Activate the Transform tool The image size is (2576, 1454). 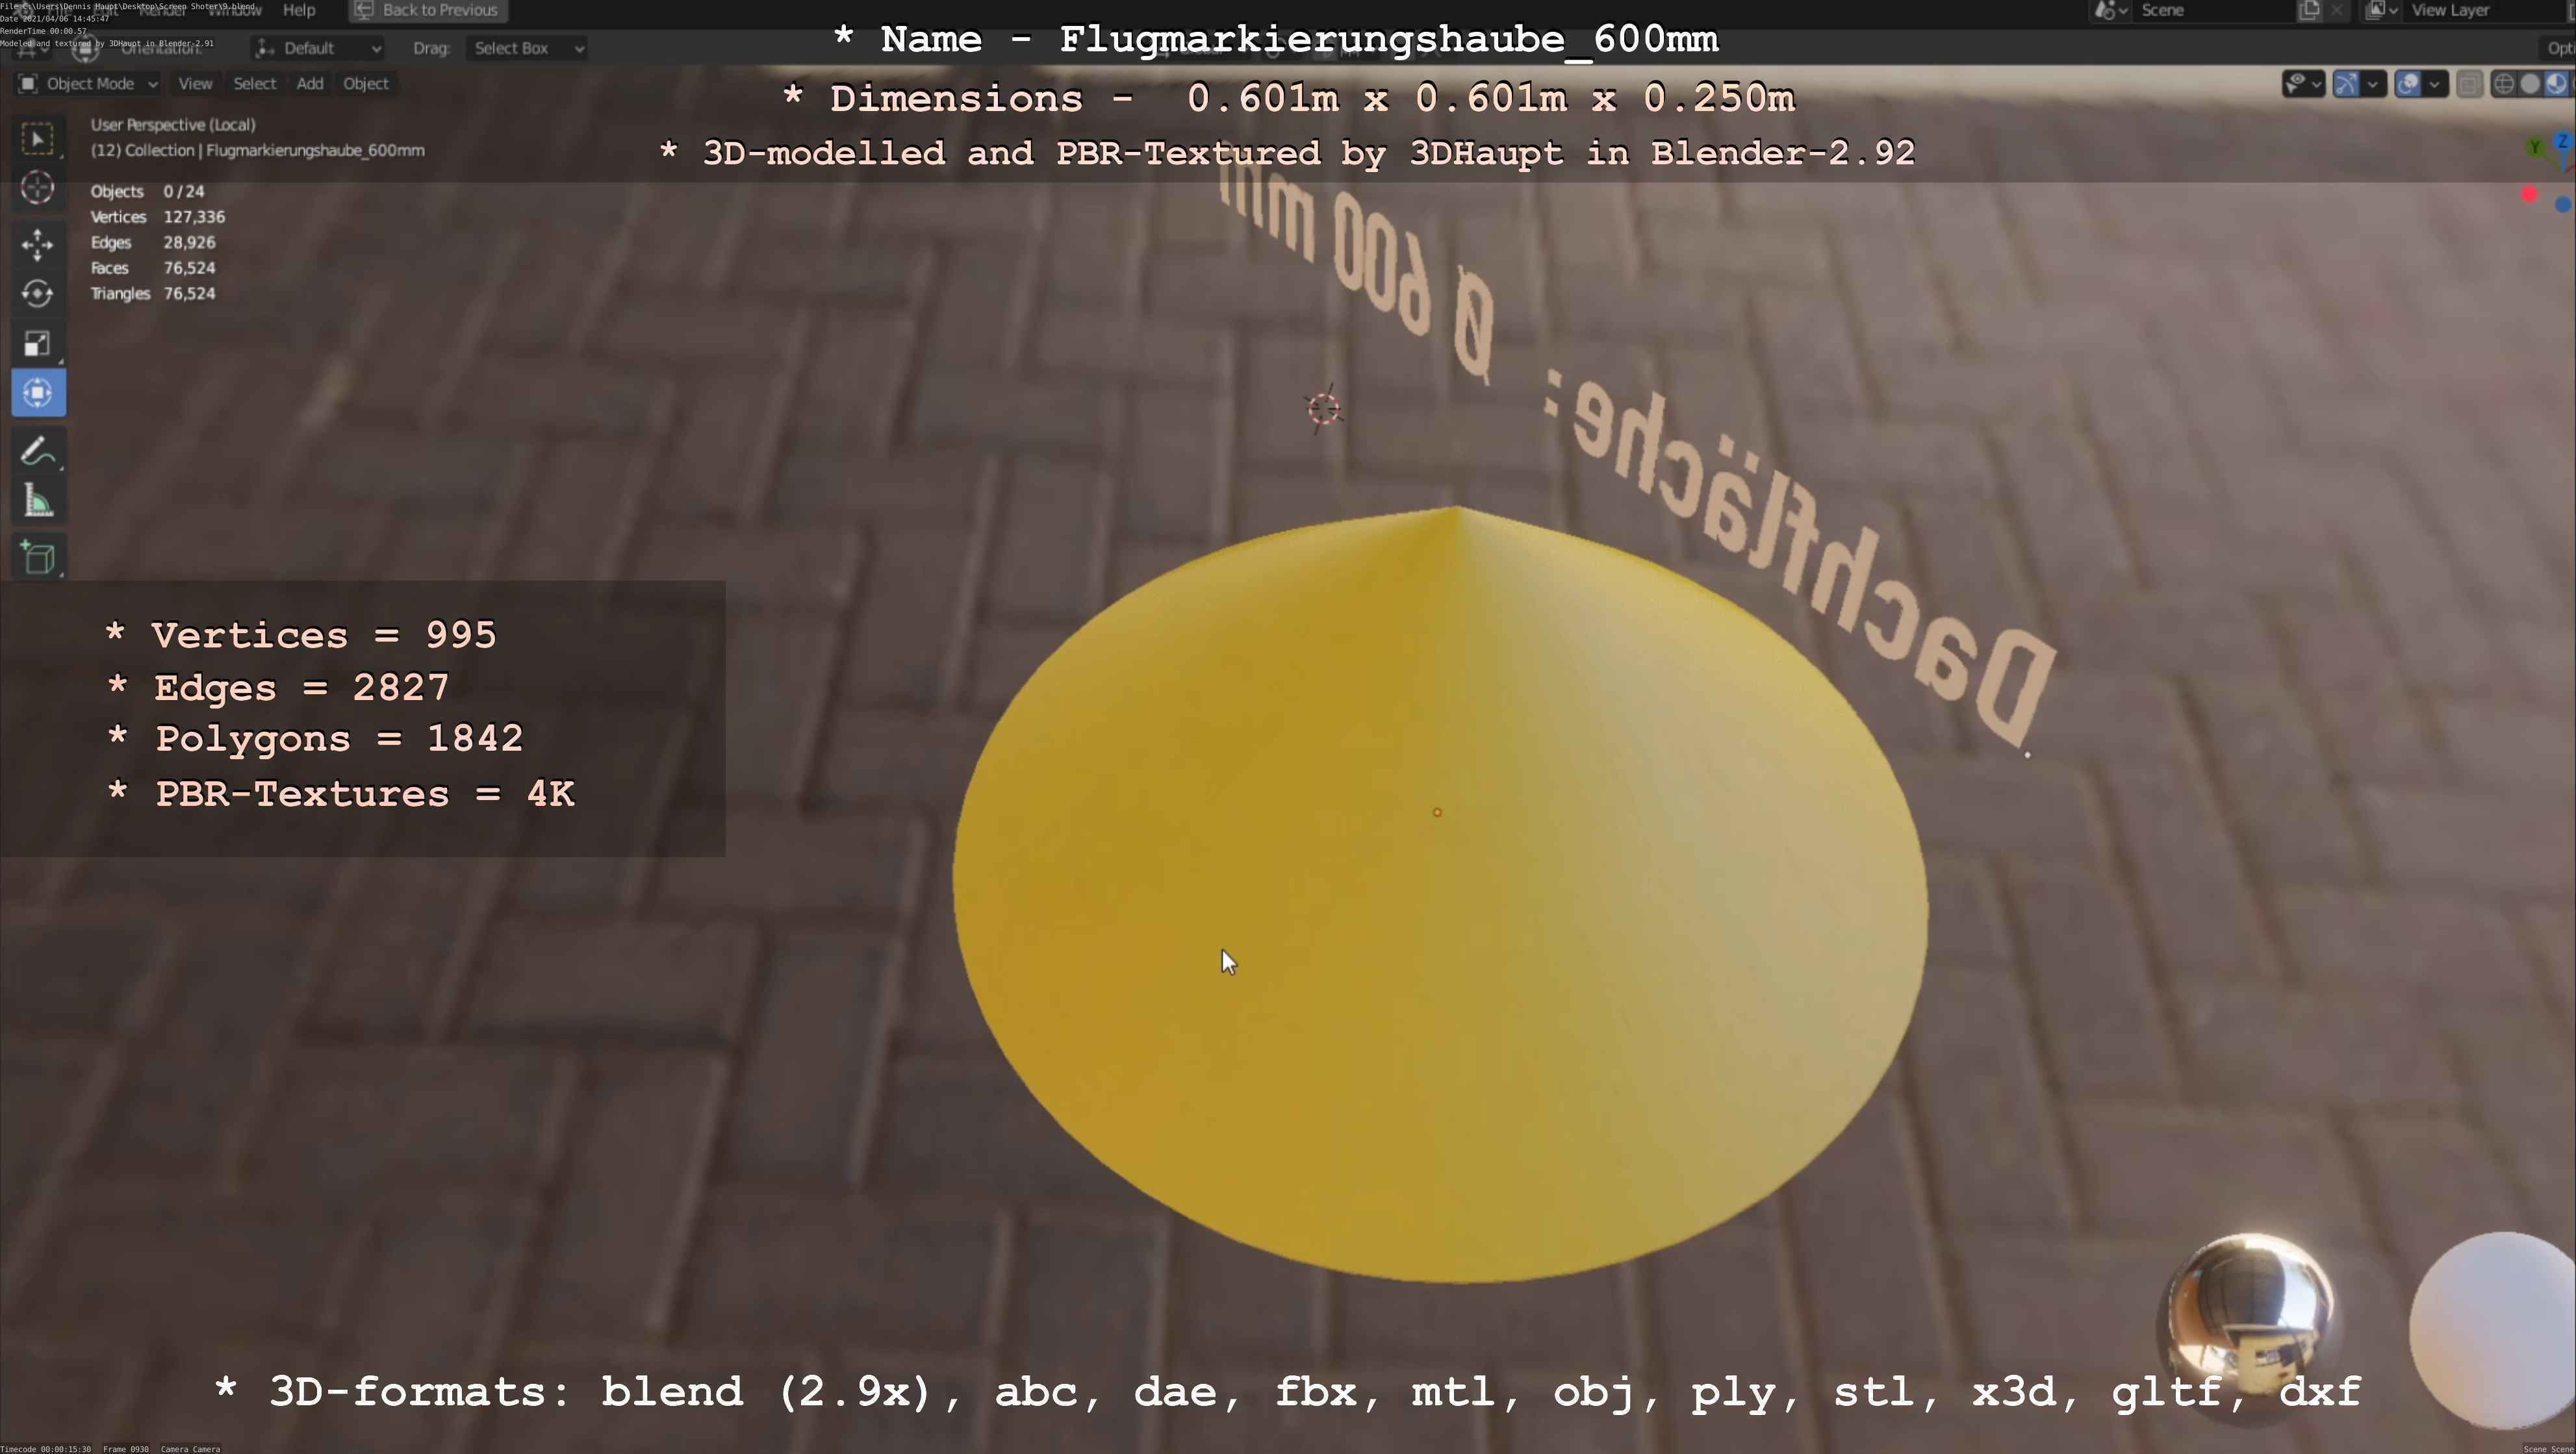(38, 393)
